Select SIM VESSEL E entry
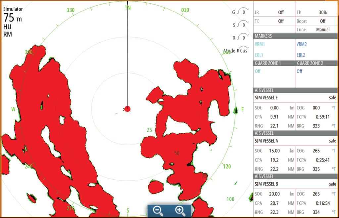 click(295, 98)
